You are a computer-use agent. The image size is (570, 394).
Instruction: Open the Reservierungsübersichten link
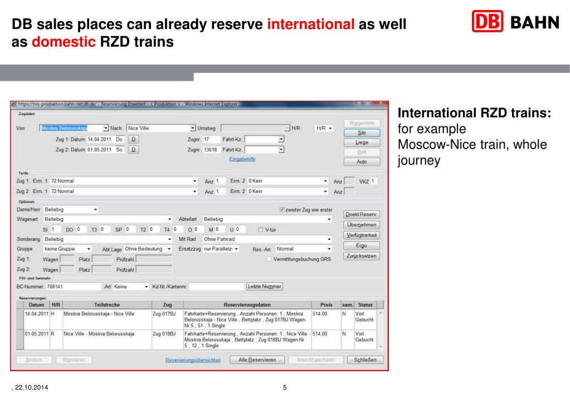(x=193, y=360)
